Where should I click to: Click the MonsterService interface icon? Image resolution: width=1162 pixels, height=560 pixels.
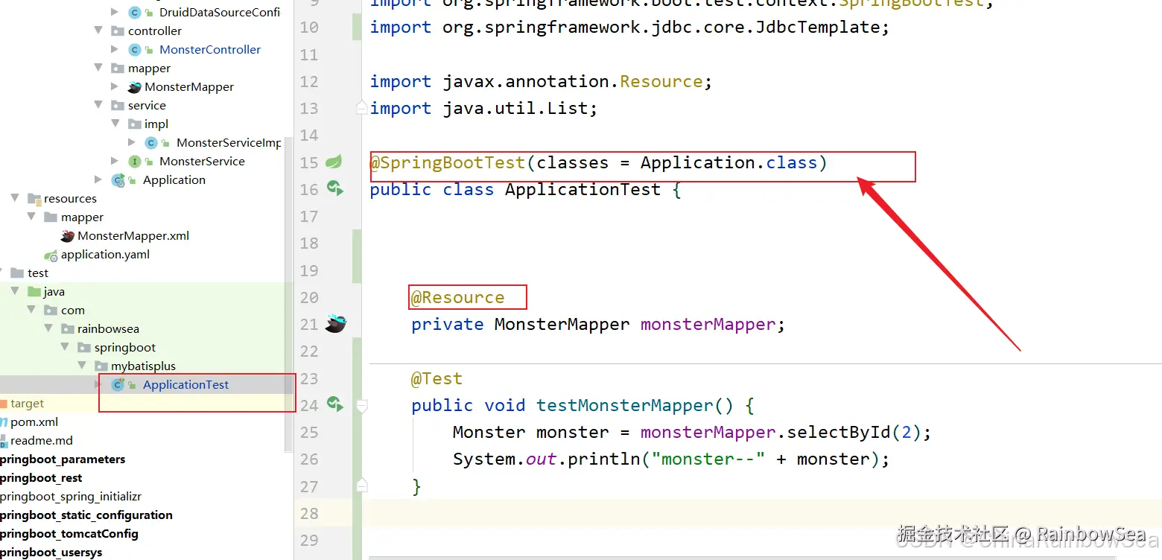click(135, 161)
